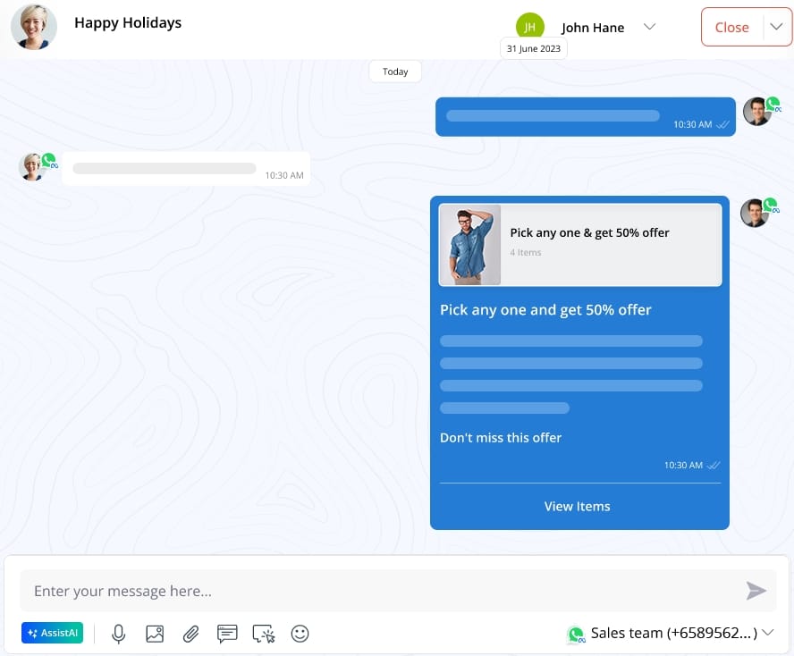
Task: Click the Pick any one & get 50% offer header
Action: (x=589, y=233)
